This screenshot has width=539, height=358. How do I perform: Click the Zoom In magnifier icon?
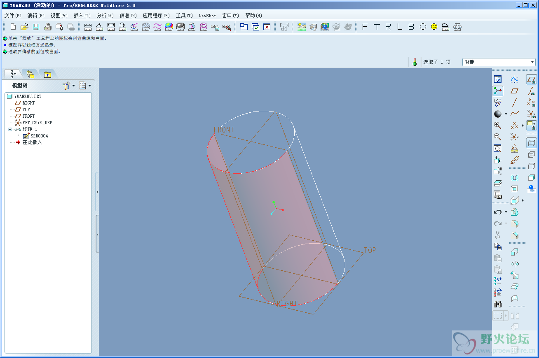498,125
